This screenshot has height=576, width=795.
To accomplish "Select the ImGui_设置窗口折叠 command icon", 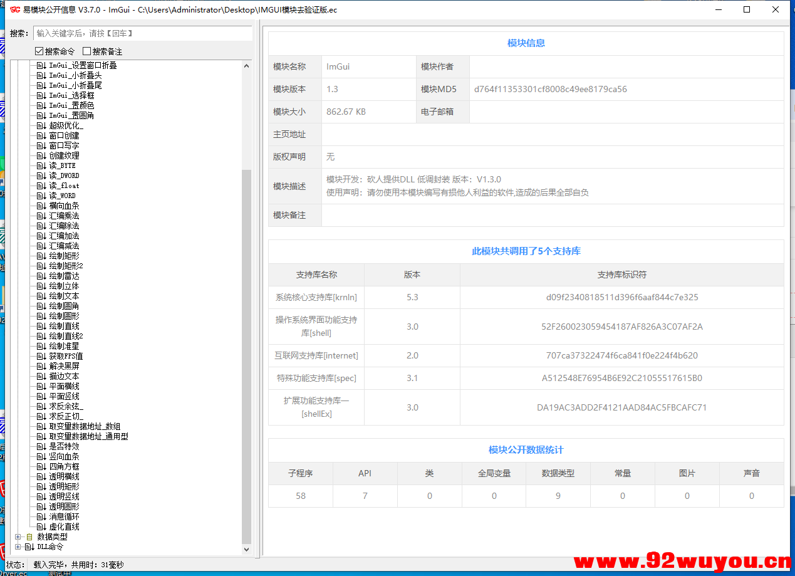I will [39, 65].
